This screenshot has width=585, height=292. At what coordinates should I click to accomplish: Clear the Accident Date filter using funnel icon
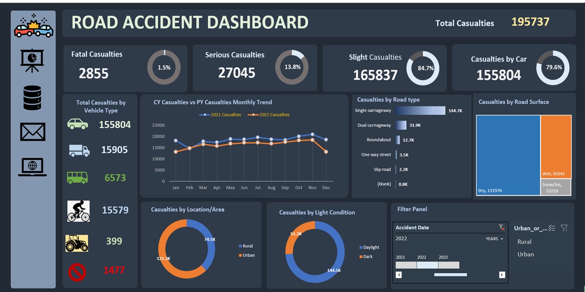point(501,227)
